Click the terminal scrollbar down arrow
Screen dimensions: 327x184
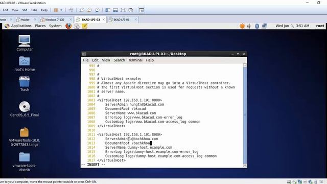click(245, 165)
